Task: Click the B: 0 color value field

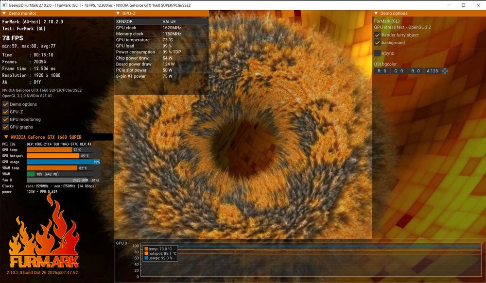Action: click(416, 71)
